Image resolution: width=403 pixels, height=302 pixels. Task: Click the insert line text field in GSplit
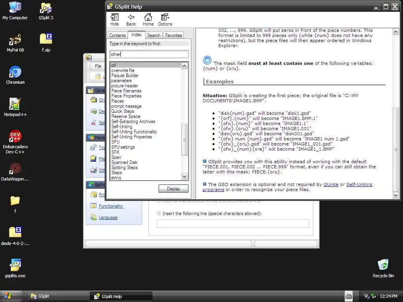[x=233, y=223]
